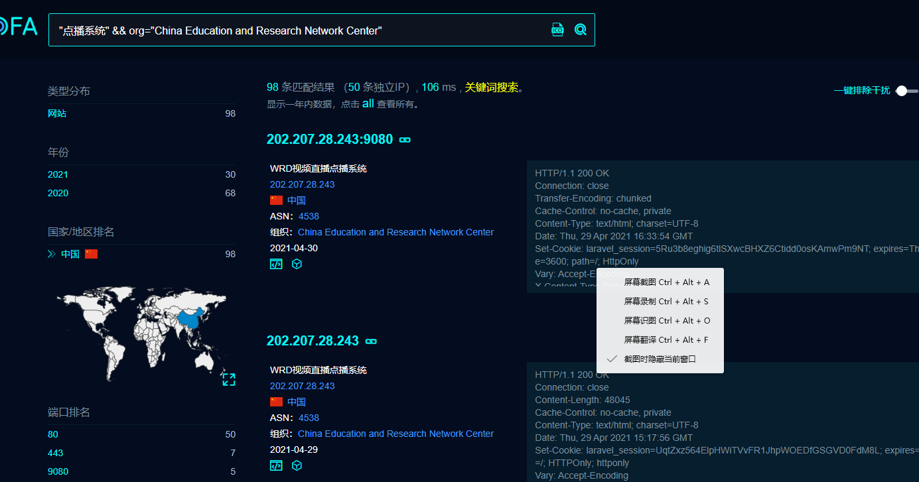Click the FOFA logo

(19, 27)
